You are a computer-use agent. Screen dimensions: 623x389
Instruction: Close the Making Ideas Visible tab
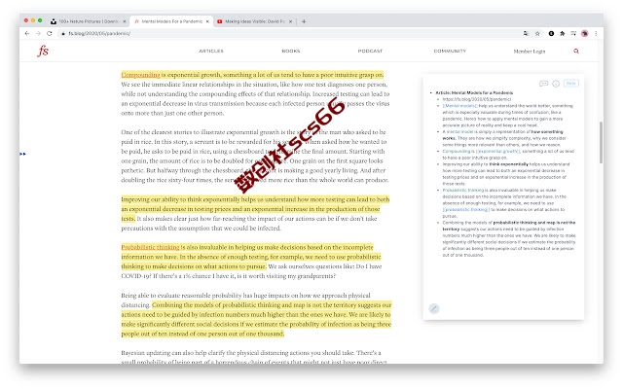(290, 21)
